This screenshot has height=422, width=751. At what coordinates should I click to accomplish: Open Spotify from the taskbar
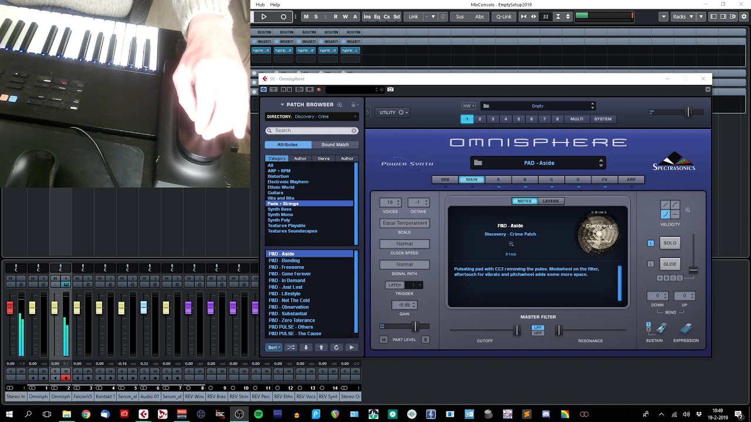[x=258, y=414]
